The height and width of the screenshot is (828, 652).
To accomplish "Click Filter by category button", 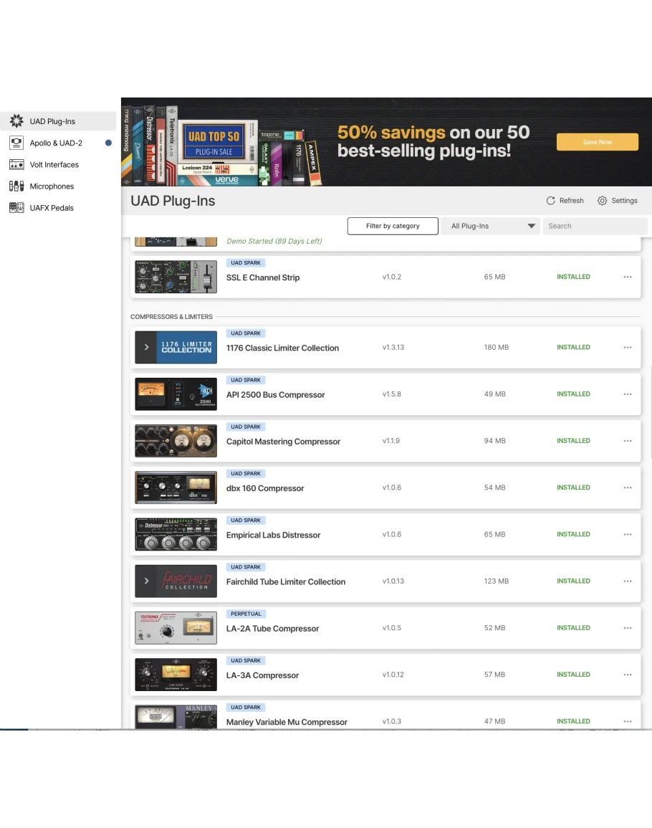I will [393, 226].
